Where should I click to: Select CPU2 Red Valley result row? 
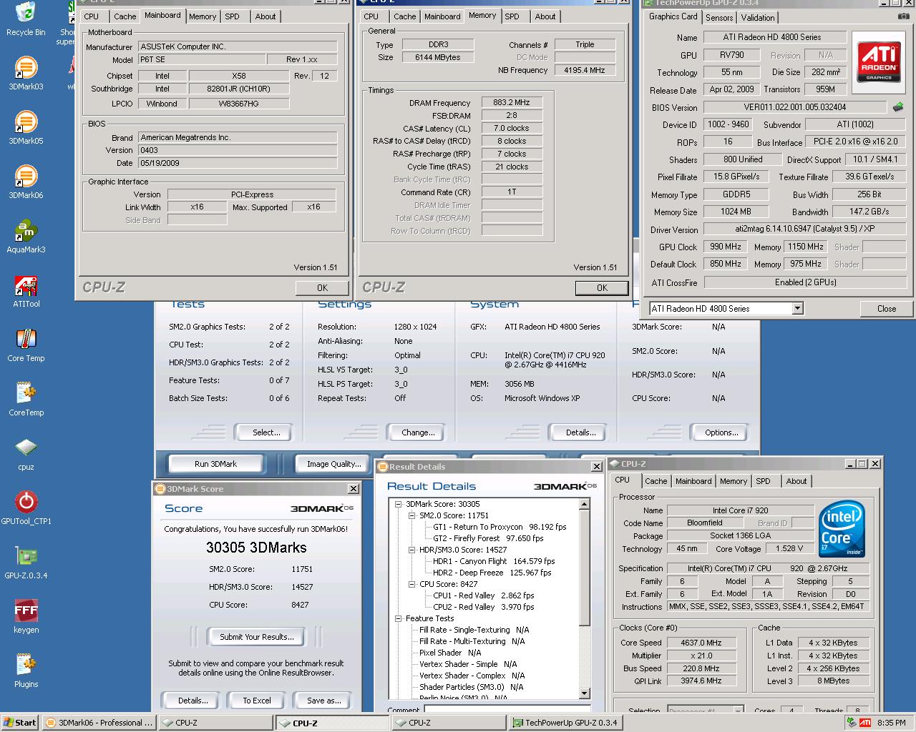pyautogui.click(x=484, y=607)
